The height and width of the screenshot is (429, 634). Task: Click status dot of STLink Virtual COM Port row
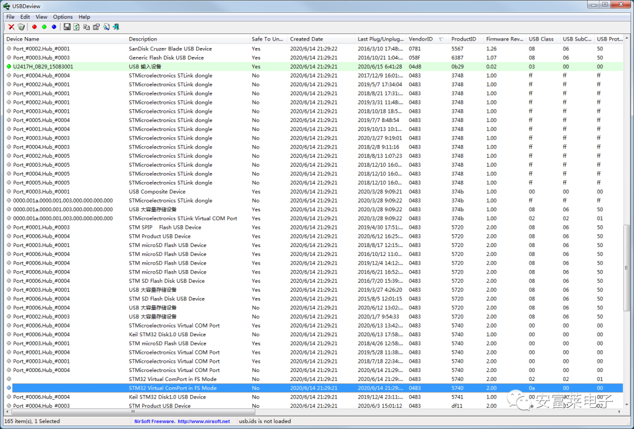[x=9, y=218]
